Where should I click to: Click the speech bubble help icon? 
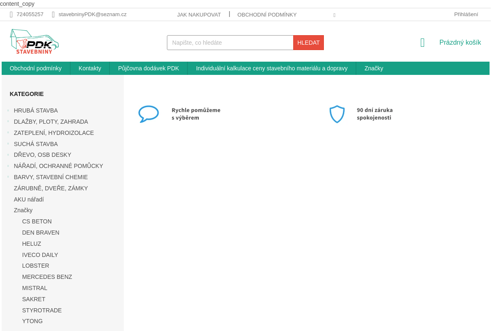click(148, 114)
